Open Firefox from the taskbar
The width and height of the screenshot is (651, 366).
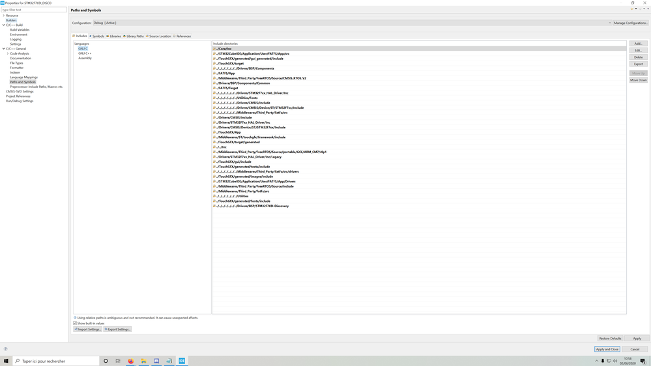(x=131, y=361)
